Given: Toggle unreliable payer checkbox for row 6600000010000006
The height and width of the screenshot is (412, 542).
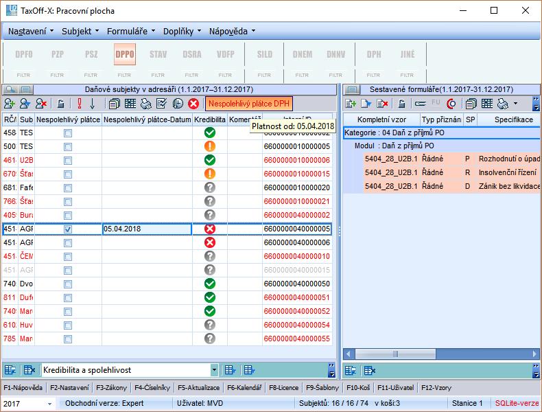Looking at the screenshot, I should click(x=68, y=161).
